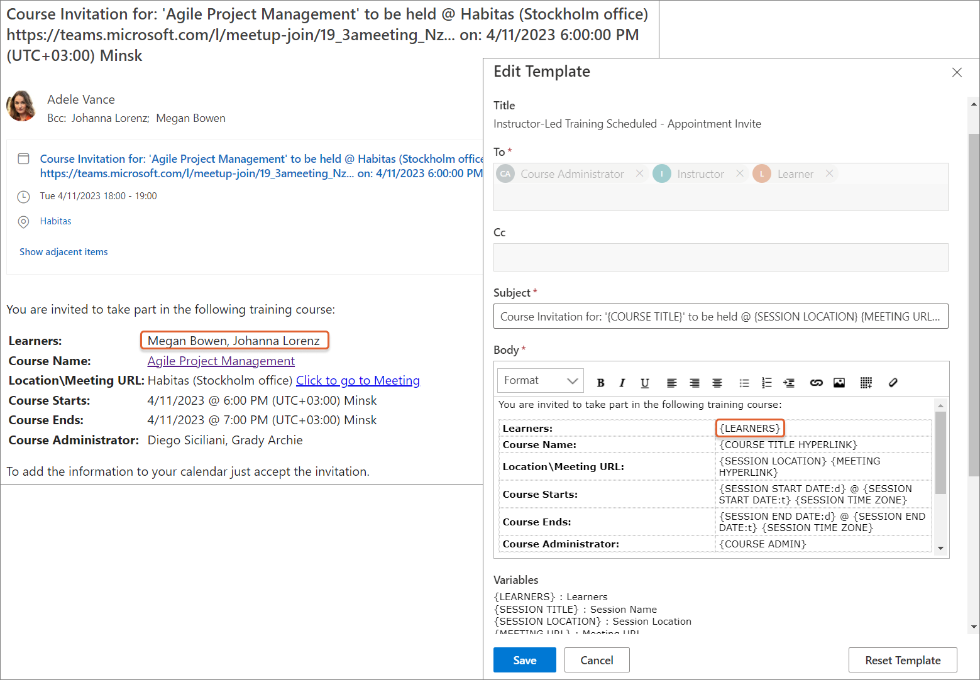Insert a hyperlink in the body
This screenshot has height=680, width=980.
click(x=816, y=383)
